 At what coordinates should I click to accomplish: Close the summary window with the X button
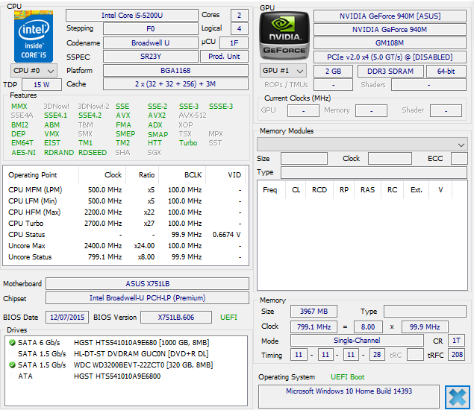[458, 397]
